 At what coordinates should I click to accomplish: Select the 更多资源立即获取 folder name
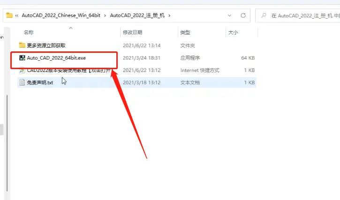click(x=46, y=45)
